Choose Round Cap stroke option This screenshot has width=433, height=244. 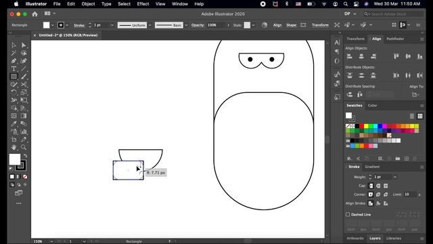(378, 186)
